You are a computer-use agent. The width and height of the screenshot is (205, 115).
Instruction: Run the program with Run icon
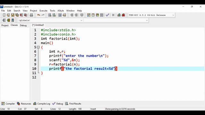coord(93,15)
